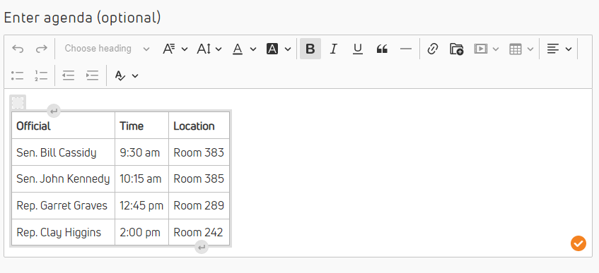The height and width of the screenshot is (273, 599).
Task: Click the insert media icon
Action: point(481,49)
